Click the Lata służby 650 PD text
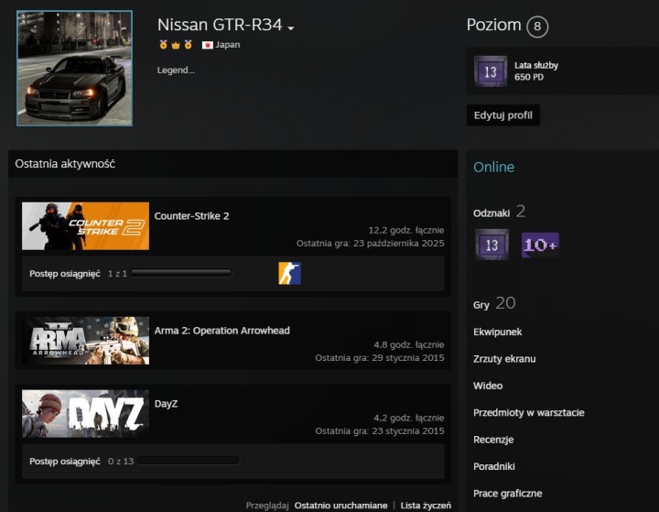Screen dimensions: 659x512 536,71
